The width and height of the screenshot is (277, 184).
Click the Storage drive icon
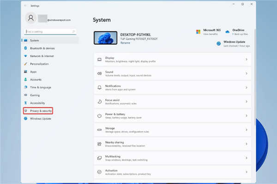[x=99, y=130]
